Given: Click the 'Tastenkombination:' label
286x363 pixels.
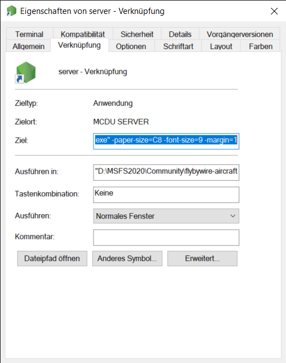Looking at the screenshot, I should pyautogui.click(x=47, y=194).
